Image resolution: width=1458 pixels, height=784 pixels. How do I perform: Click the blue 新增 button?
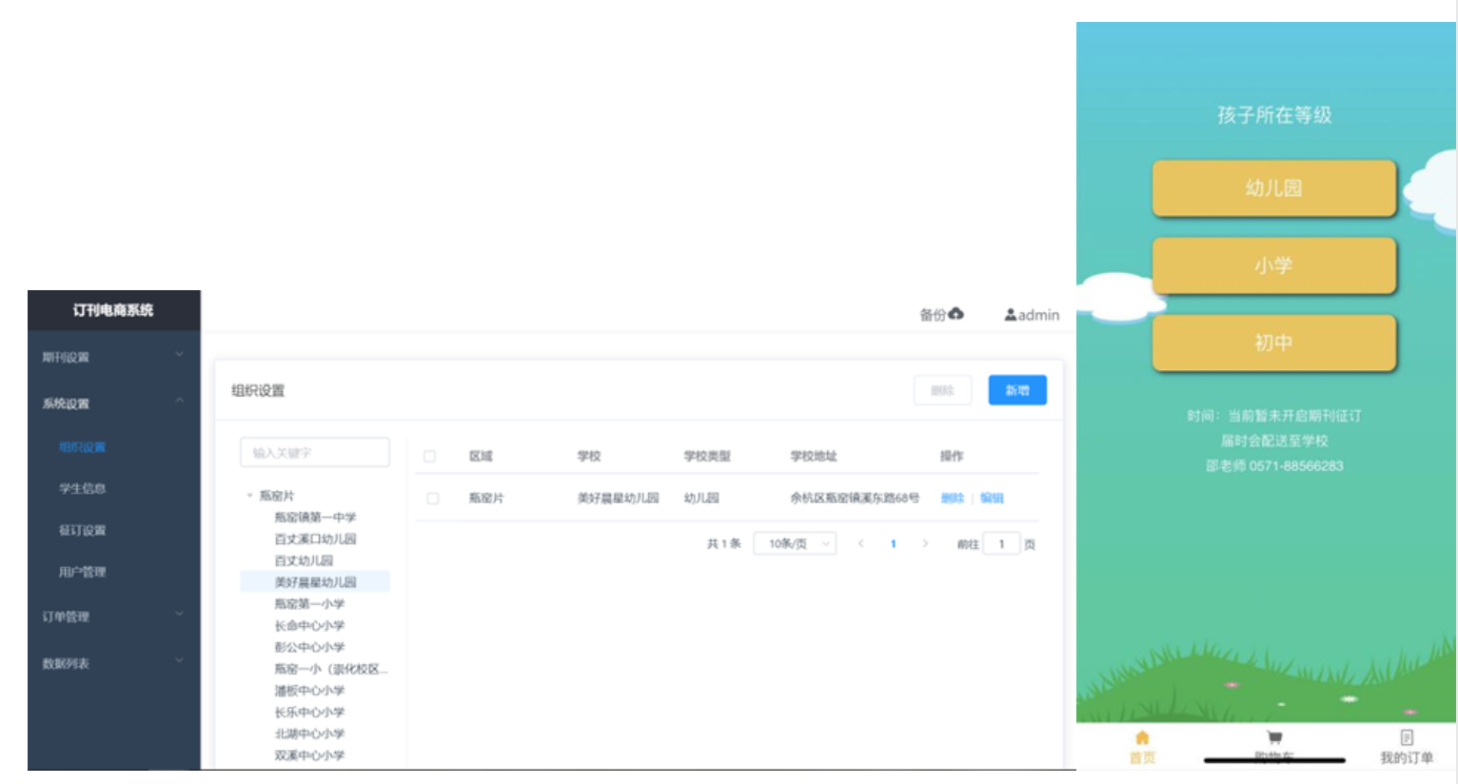(x=1016, y=390)
